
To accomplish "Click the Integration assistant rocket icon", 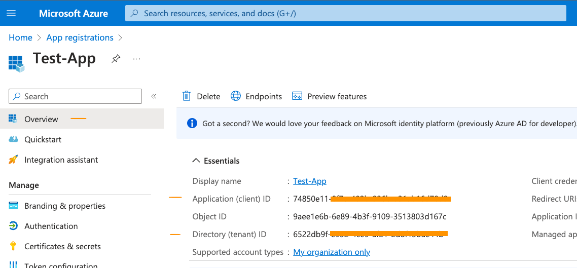I will (13, 160).
